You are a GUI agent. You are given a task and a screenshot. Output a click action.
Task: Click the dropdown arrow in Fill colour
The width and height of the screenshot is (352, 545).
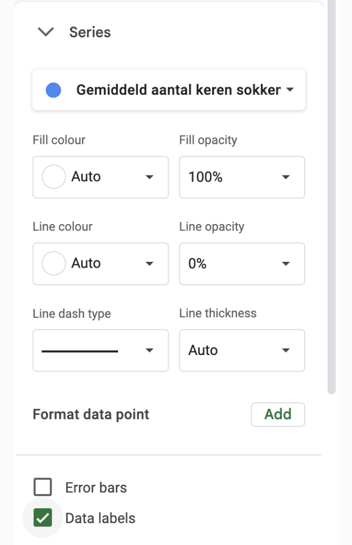(x=149, y=177)
